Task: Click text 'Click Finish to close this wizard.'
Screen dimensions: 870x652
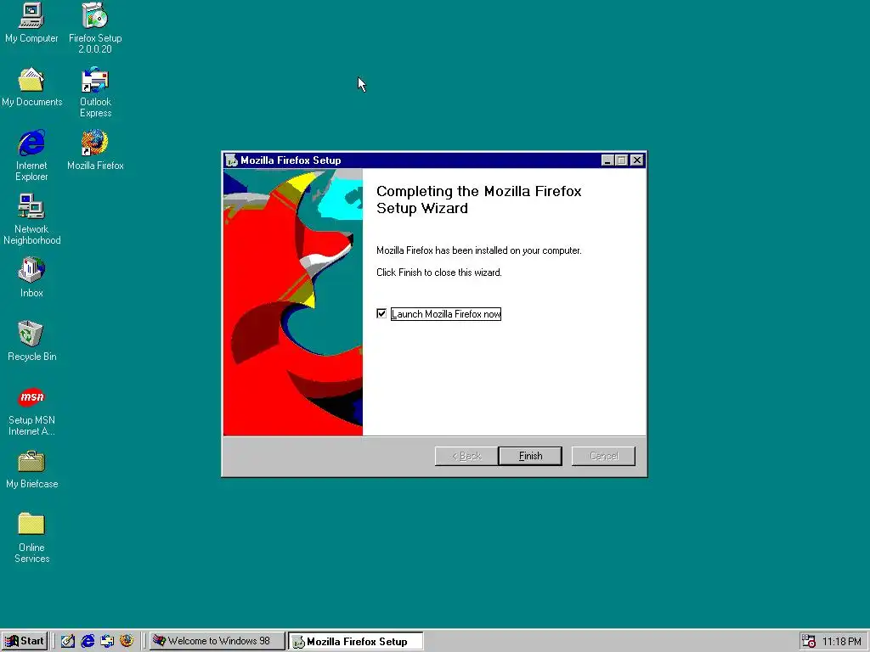Action: pyautogui.click(x=439, y=273)
